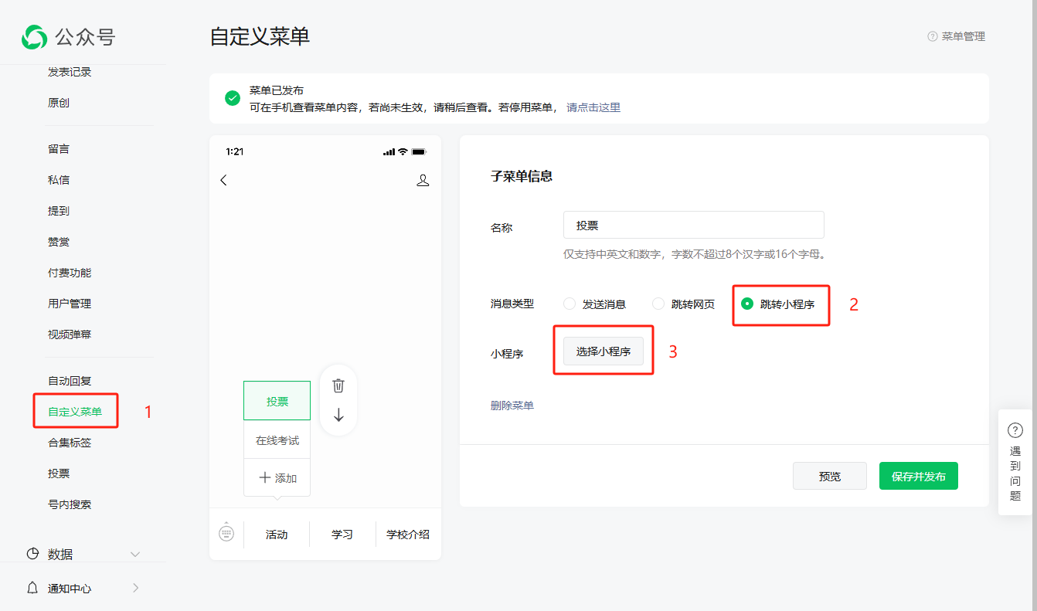Expand the 数据 section chevron
The width and height of the screenshot is (1037, 611).
135,554
